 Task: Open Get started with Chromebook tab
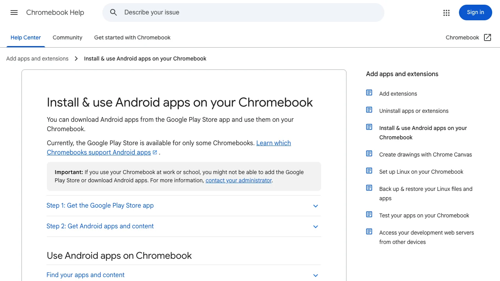pyautogui.click(x=132, y=37)
